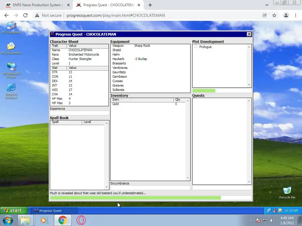Toggle the Prologue checkbox
Viewport: 302px width, 226px height.
(196, 47)
